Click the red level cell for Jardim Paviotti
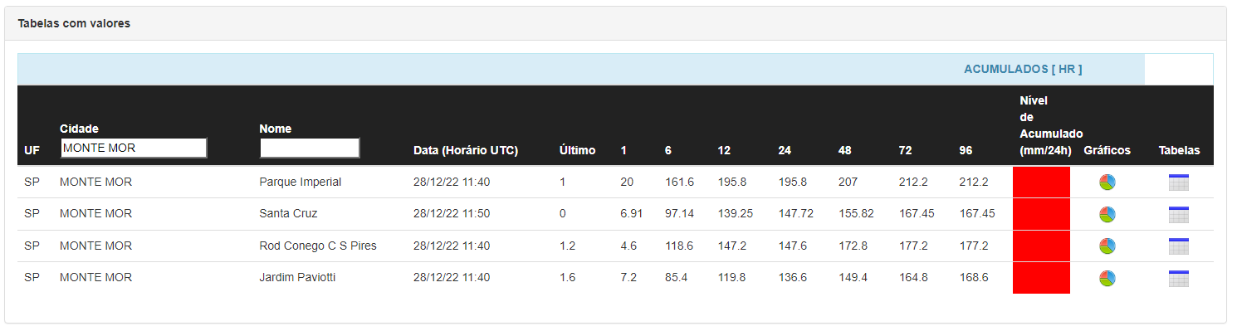Screen dimensions: 1237x331 pyautogui.click(x=1041, y=278)
